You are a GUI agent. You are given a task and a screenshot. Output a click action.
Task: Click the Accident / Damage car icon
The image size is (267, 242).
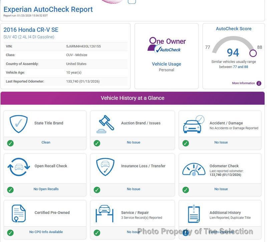[193, 124]
